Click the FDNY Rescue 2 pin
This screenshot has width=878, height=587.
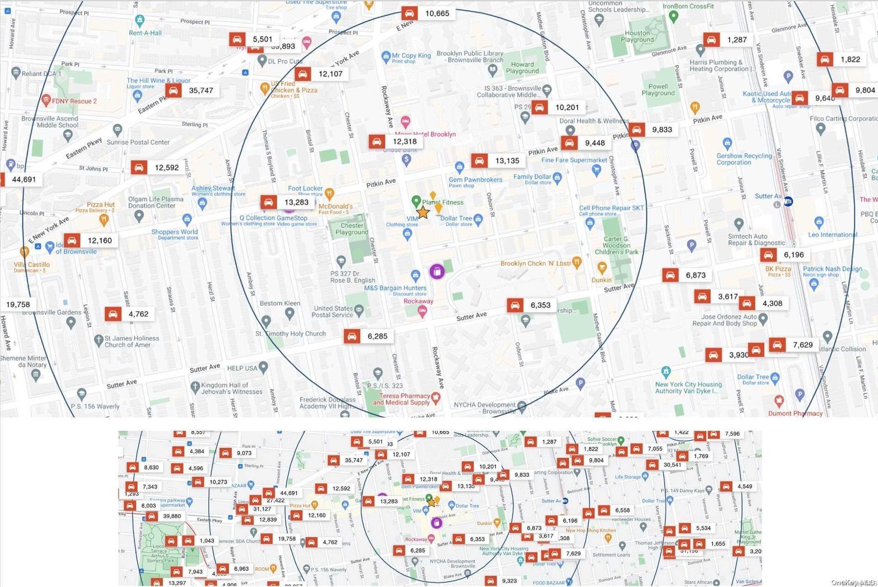point(46,100)
